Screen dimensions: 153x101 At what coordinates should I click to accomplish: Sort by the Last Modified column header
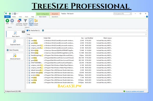tap(89, 38)
